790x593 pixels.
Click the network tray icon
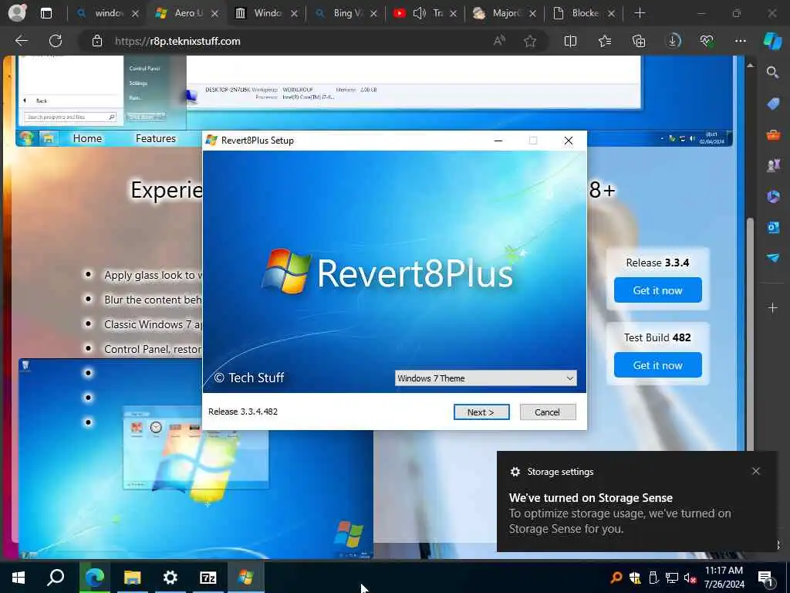click(672, 578)
